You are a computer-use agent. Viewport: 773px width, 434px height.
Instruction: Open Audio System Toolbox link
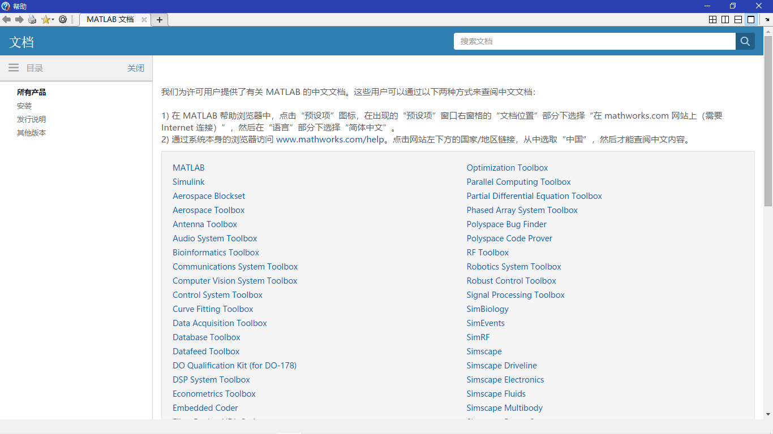click(x=215, y=238)
